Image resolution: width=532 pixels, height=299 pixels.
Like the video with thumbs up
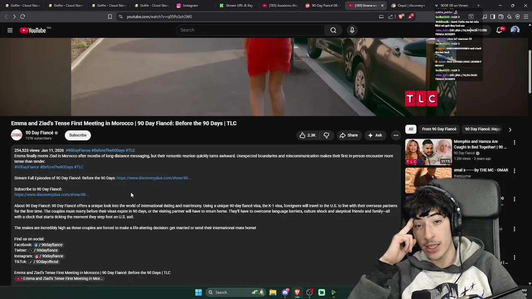click(308, 135)
